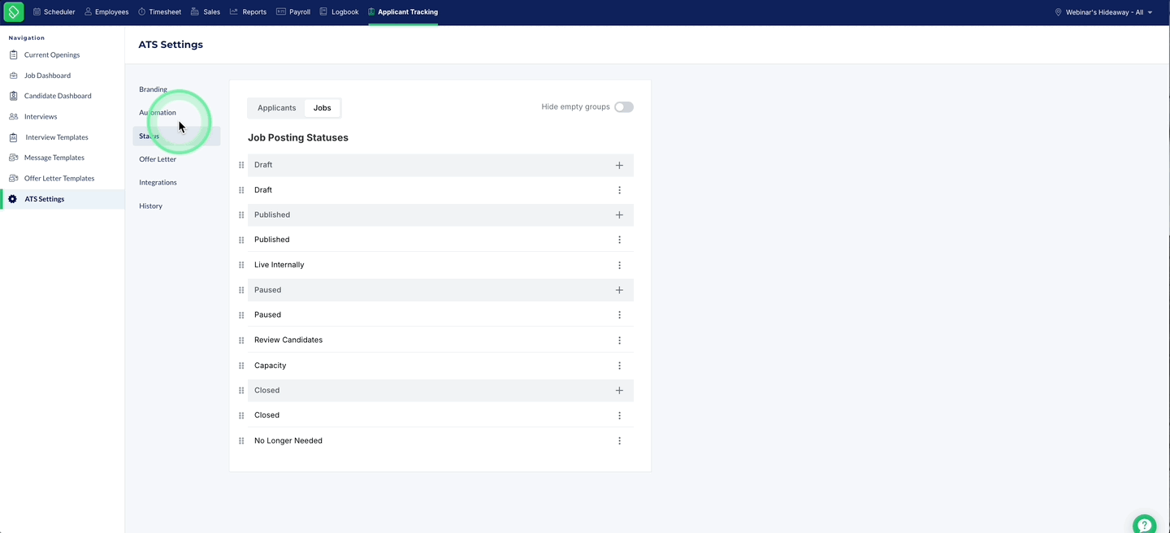This screenshot has width=1170, height=533.
Task: Click the drag handle of No Longer Needed row
Action: pos(241,441)
